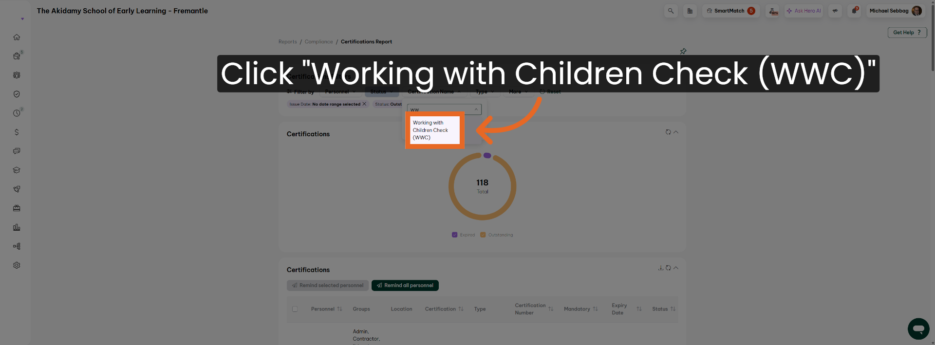Open Ask Hero AI
Image resolution: width=935 pixels, height=345 pixels.
click(804, 11)
